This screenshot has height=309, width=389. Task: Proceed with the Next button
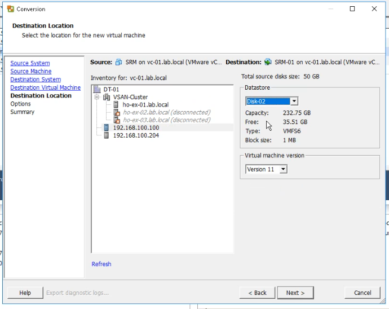pos(295,293)
